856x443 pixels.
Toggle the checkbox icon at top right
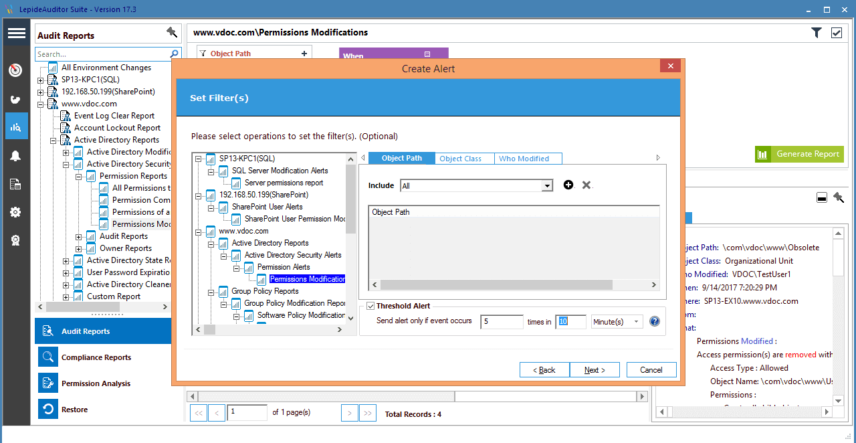point(837,33)
